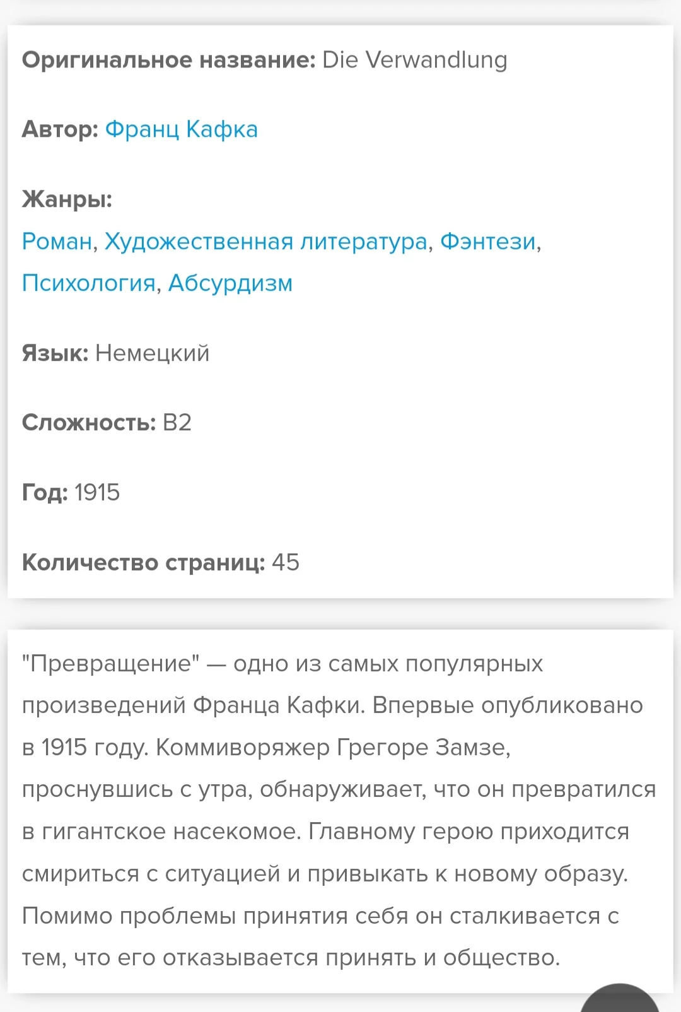
Task: Click the page count 45
Action: point(286,562)
